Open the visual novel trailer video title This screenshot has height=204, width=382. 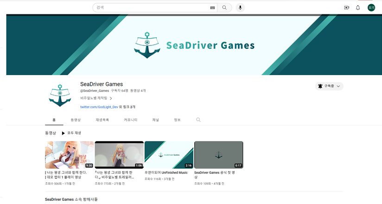[114, 175]
